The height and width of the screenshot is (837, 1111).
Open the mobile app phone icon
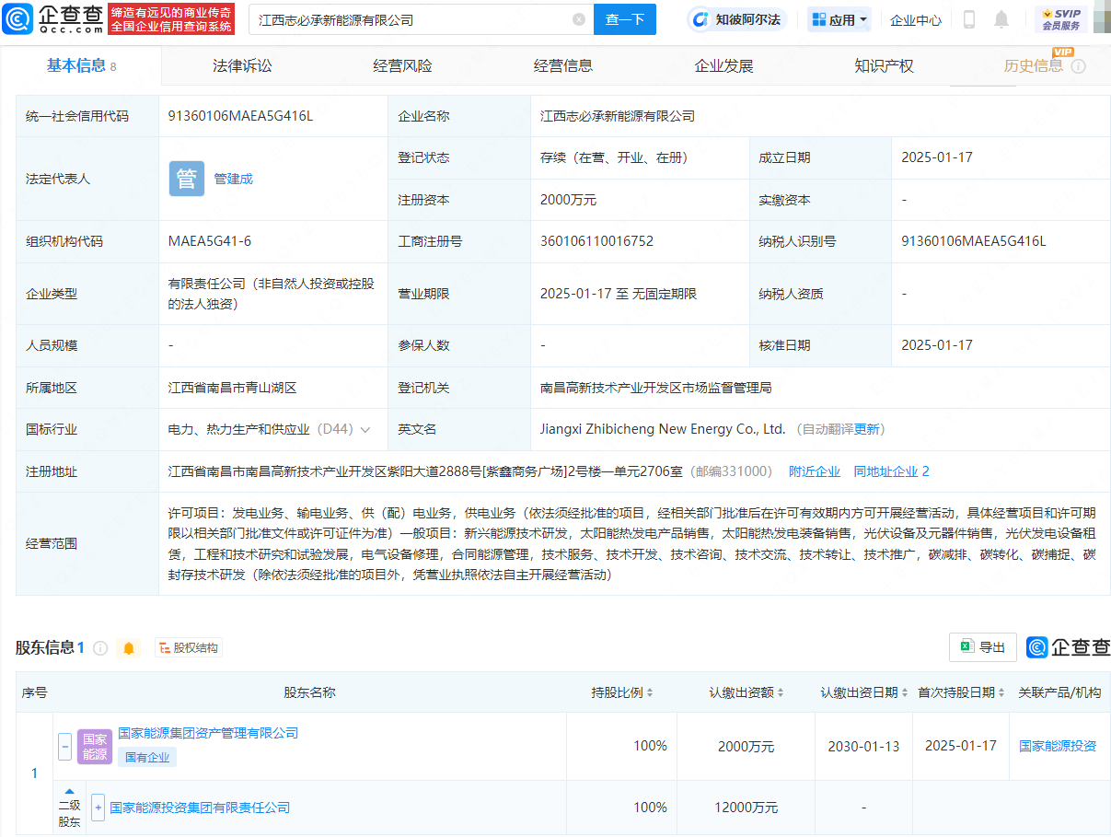[969, 19]
